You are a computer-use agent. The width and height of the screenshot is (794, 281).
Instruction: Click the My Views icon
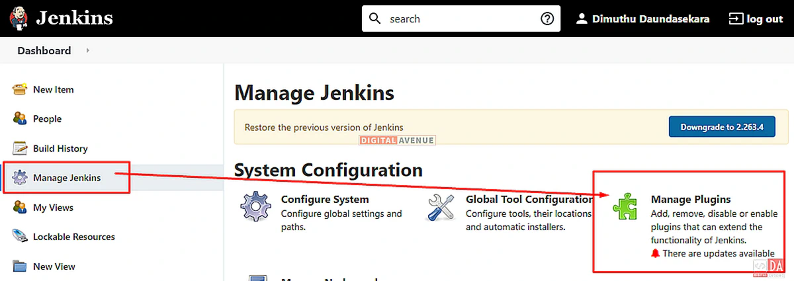(x=21, y=208)
